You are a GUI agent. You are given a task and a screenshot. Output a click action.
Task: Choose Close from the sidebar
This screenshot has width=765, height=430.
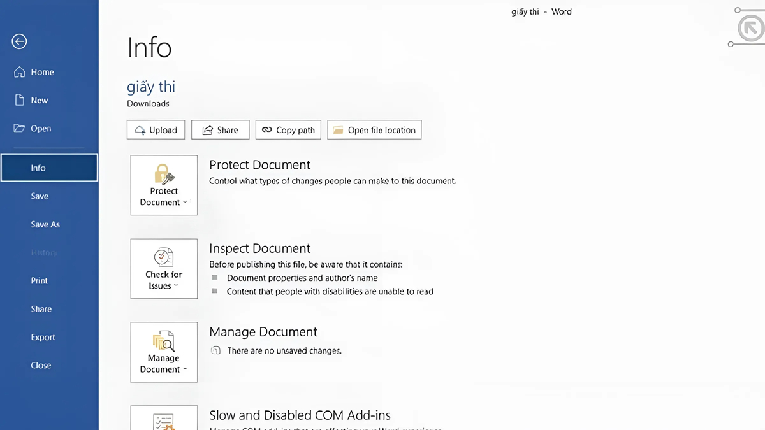coord(40,365)
